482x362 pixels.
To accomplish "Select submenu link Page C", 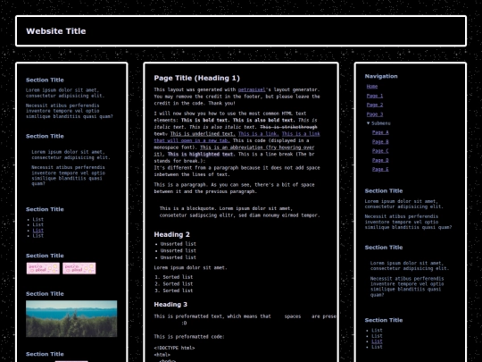I will coord(380,151).
